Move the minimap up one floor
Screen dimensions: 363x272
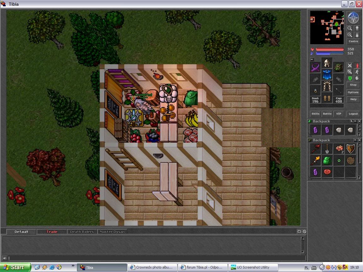click(357, 28)
